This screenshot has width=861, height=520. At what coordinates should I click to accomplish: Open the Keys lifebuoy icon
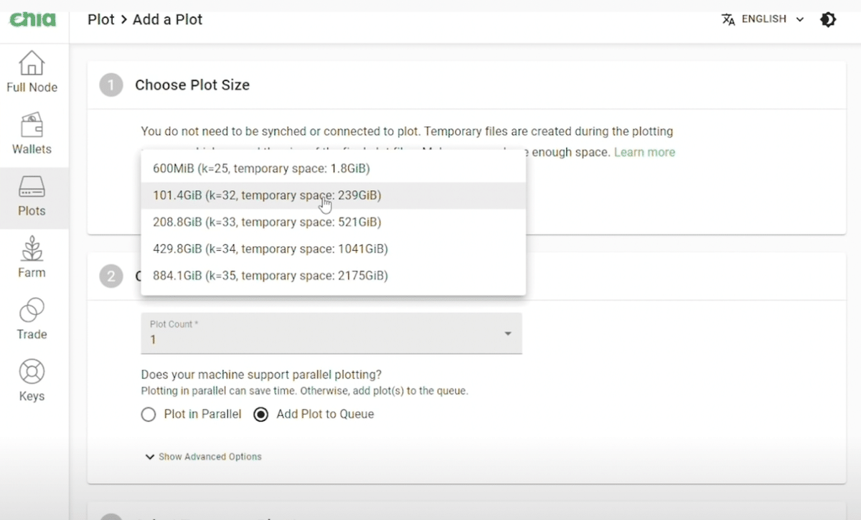point(32,372)
